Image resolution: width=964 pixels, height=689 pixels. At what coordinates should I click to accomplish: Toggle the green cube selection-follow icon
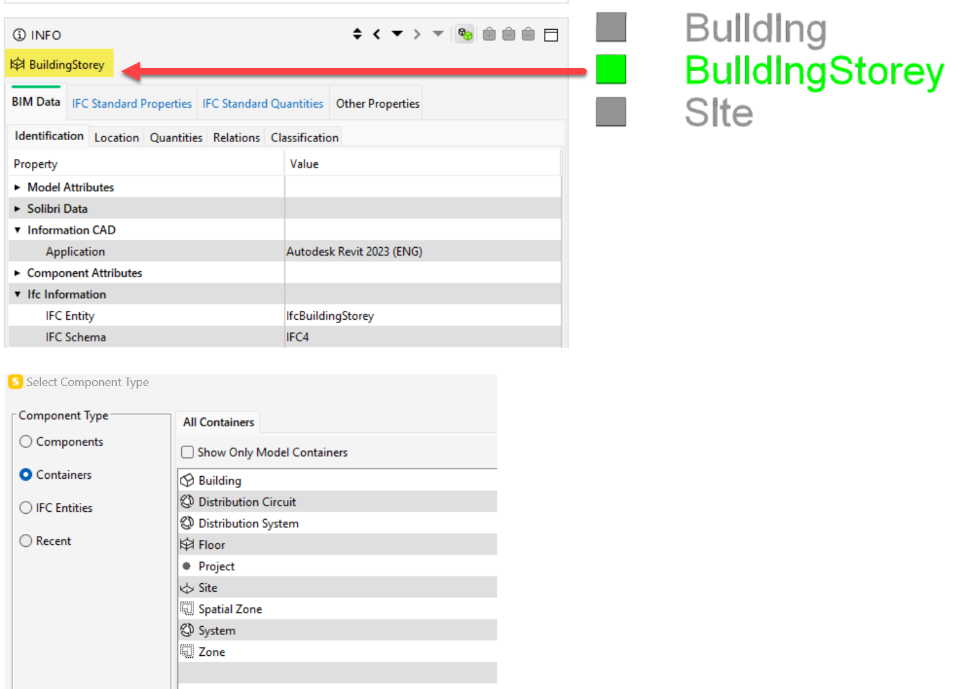point(465,34)
